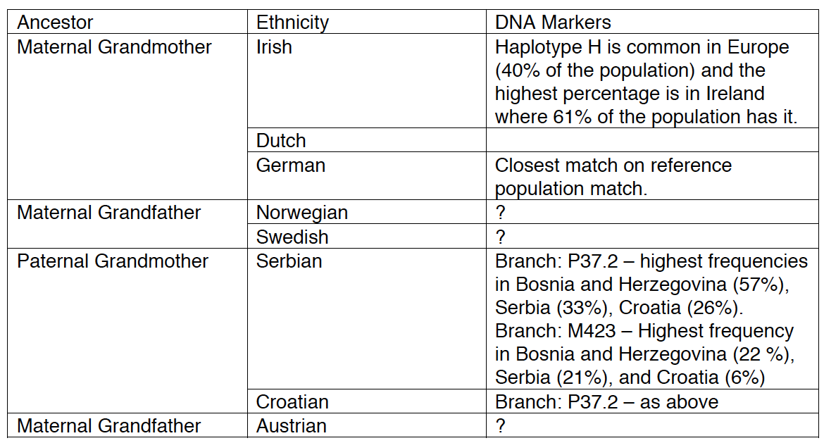The height and width of the screenshot is (443, 824).
Task: Click the Branch M423 description text
Action: [x=645, y=354]
